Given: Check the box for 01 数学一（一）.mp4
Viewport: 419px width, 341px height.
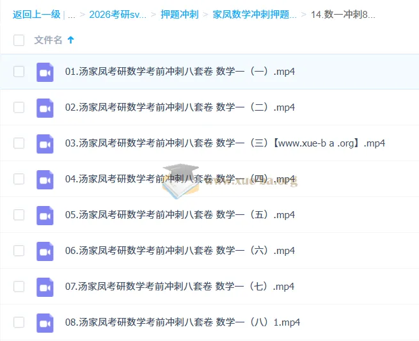Looking at the screenshot, I should pyautogui.click(x=19, y=72).
